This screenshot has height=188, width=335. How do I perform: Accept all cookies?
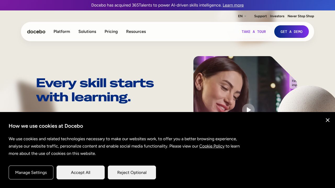[x=81, y=173]
